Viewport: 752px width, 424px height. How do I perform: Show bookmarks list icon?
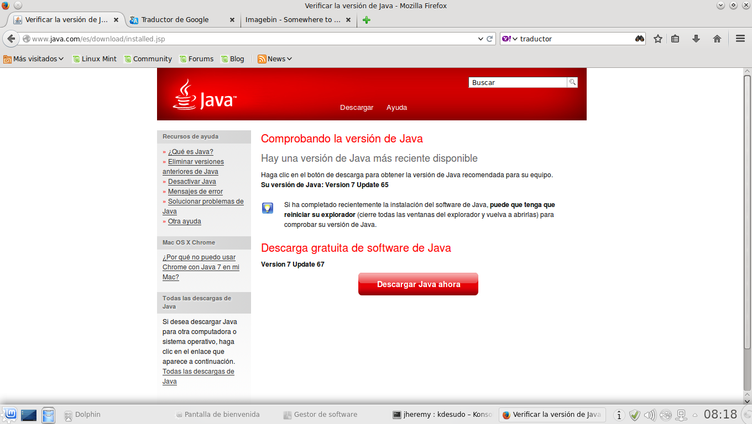tap(675, 39)
